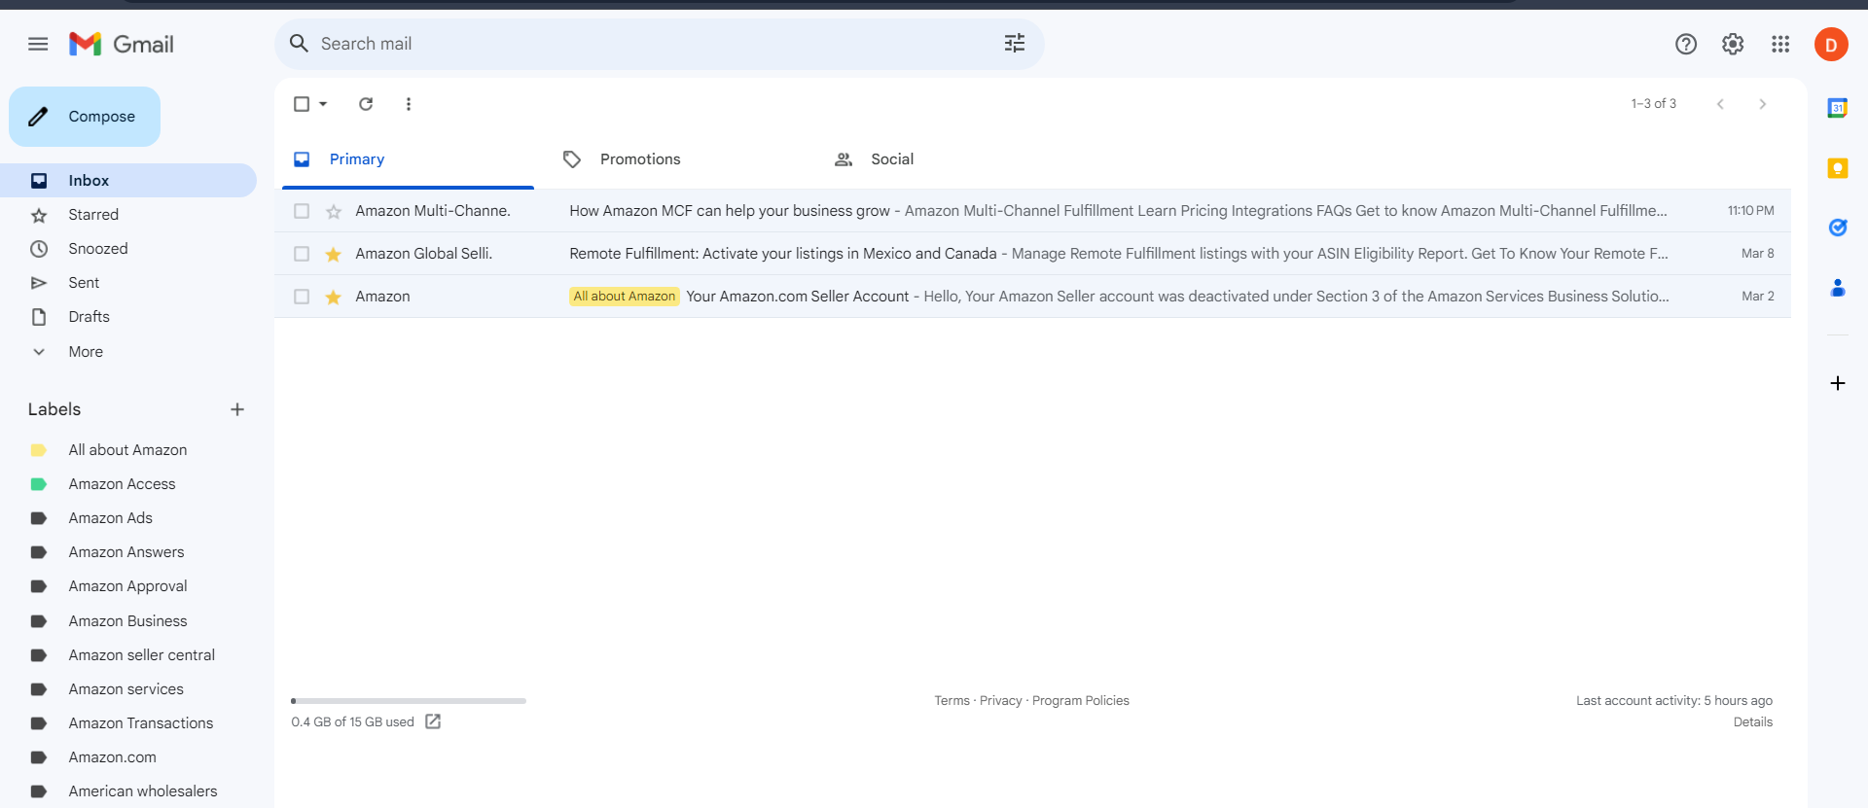The width and height of the screenshot is (1868, 808).
Task: Click the Amazon Approval label icon
Action: [x=39, y=586]
